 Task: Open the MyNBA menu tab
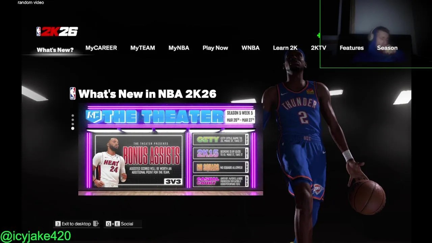tap(179, 48)
